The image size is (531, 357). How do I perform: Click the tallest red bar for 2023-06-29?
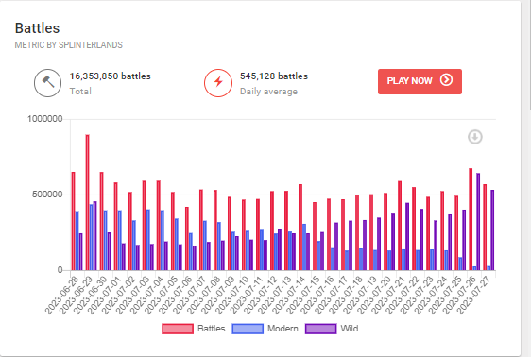pyautogui.click(x=87, y=202)
